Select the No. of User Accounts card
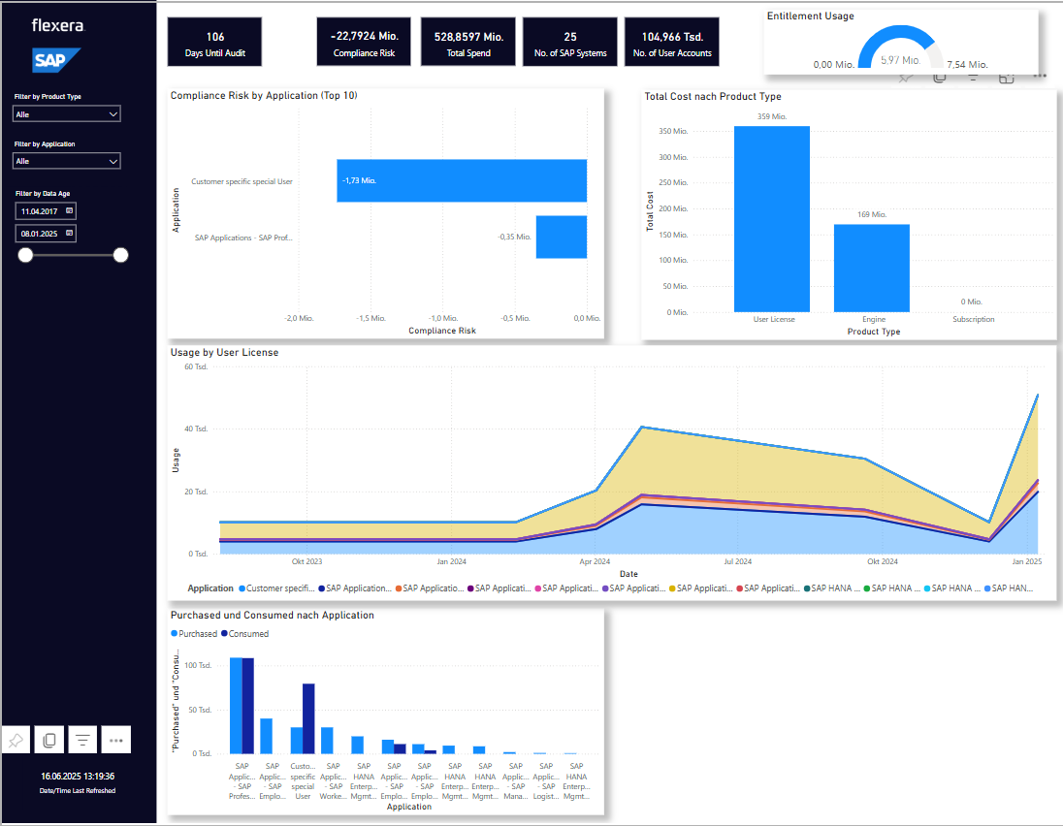Viewport: 1063px width, 826px height. tap(672, 42)
